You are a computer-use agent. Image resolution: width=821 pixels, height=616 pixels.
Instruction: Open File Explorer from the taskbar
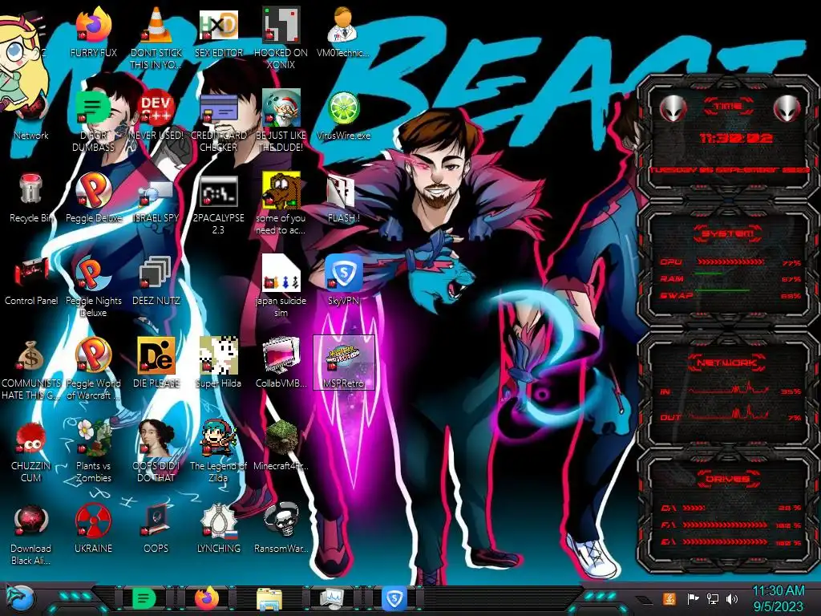coord(269,598)
